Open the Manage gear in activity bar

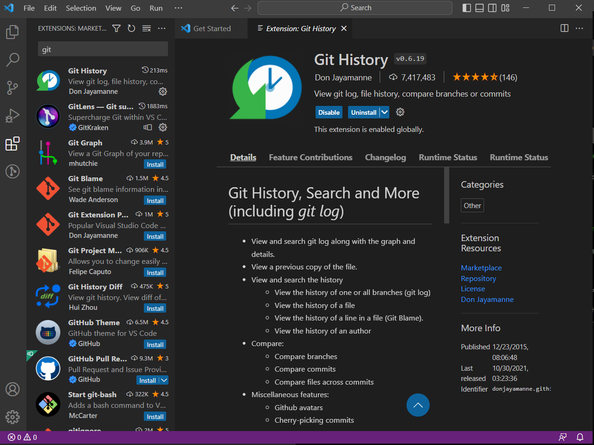13,417
